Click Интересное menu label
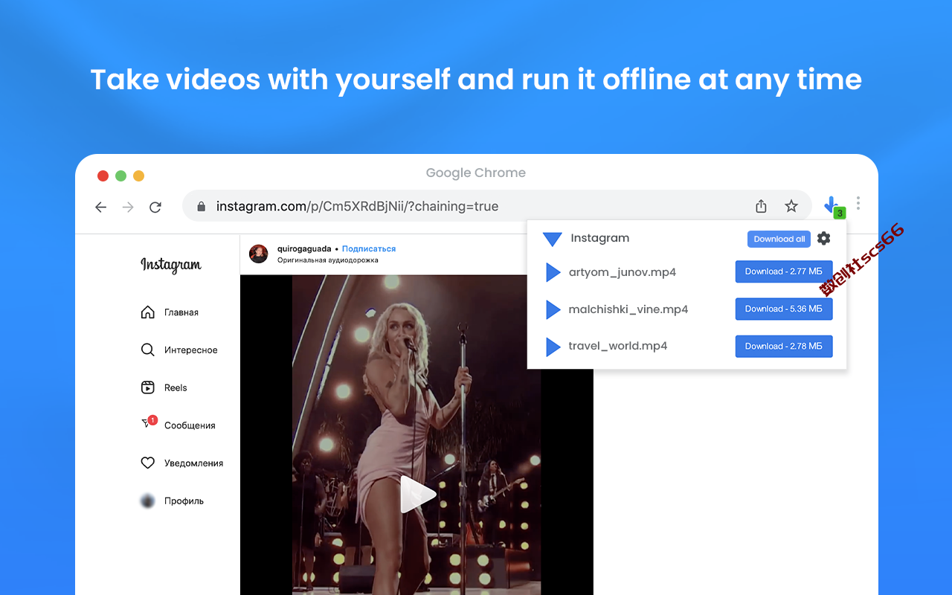 point(191,350)
